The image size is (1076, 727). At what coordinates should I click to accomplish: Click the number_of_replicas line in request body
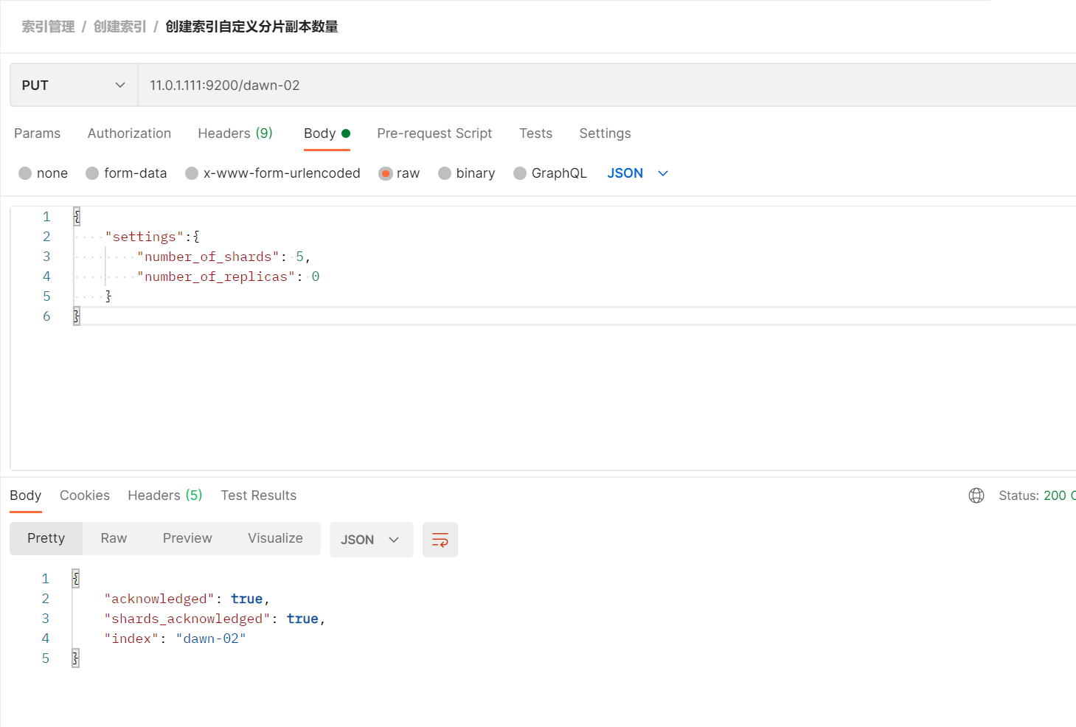(228, 276)
